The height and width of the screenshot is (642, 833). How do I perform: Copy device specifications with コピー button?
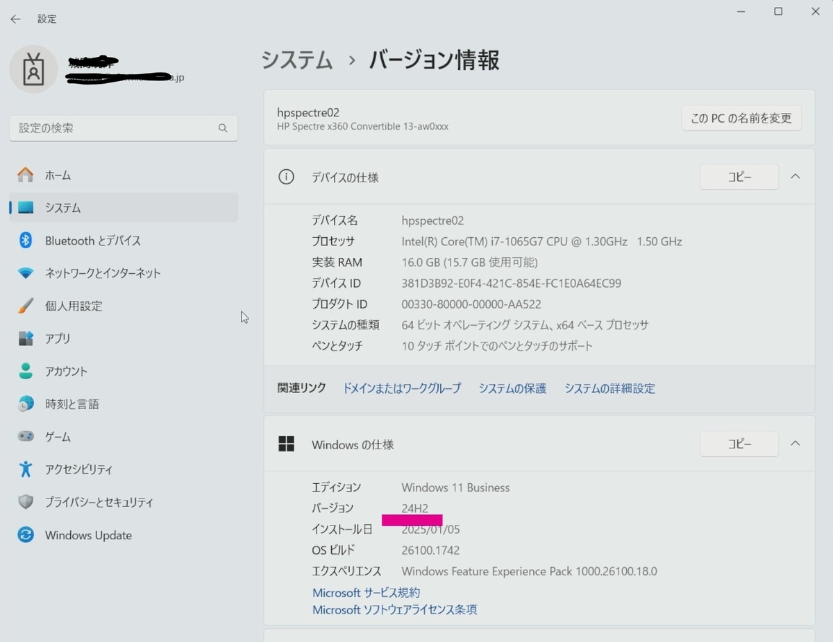coord(739,177)
